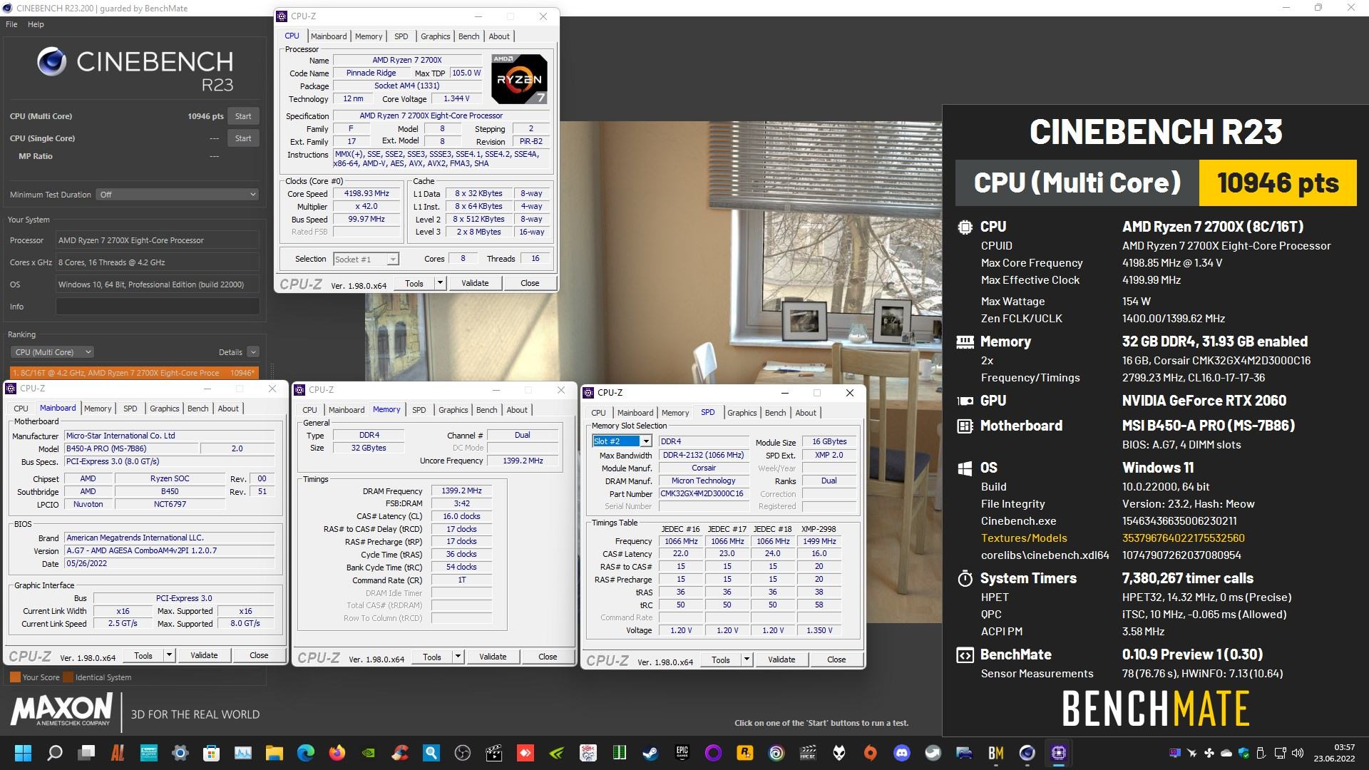Open Cinebench Help menu
Image resolution: width=1369 pixels, height=770 pixels.
36,24
